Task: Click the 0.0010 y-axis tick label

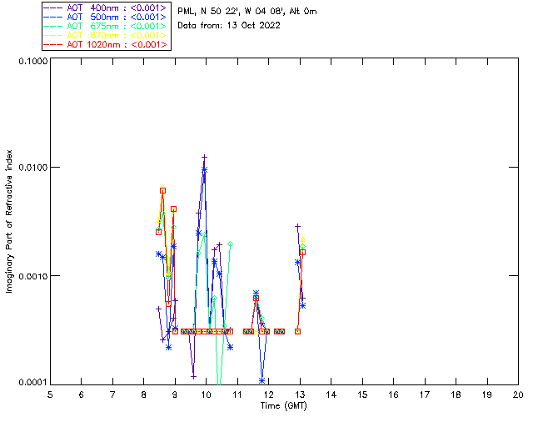Action: pos(32,276)
